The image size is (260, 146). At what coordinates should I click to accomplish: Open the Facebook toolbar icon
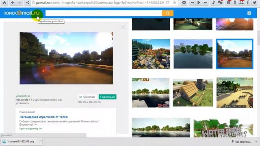(248, 2)
